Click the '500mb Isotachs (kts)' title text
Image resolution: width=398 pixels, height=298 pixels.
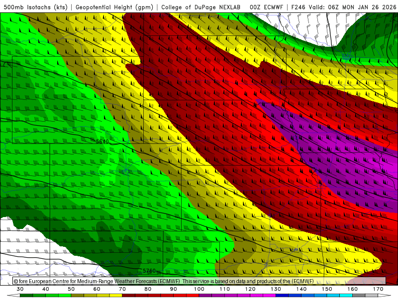(36, 7)
